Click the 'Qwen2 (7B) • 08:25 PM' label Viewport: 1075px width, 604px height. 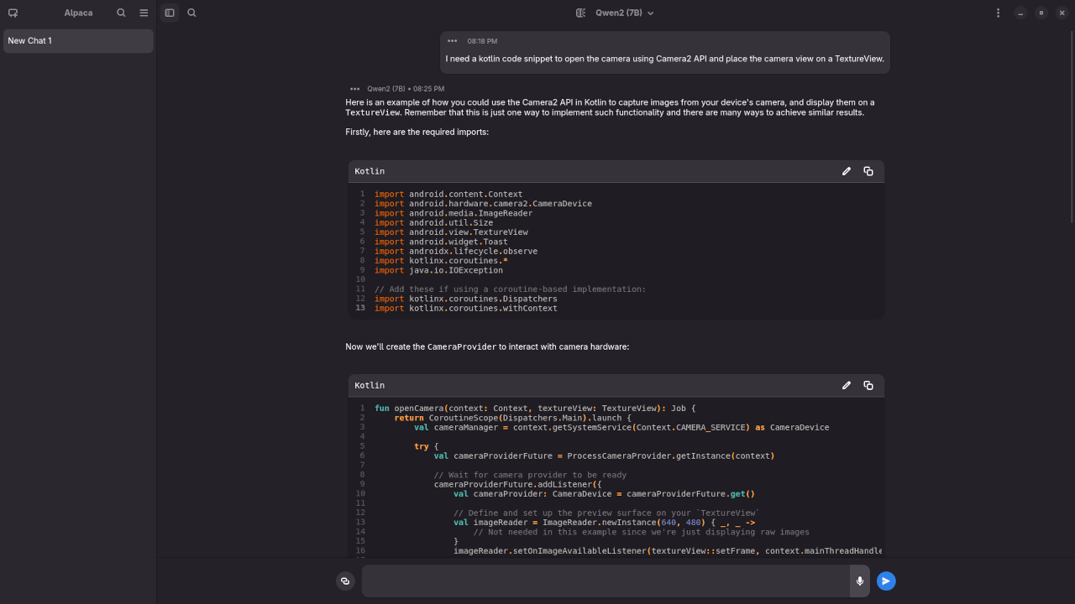pyautogui.click(x=406, y=89)
